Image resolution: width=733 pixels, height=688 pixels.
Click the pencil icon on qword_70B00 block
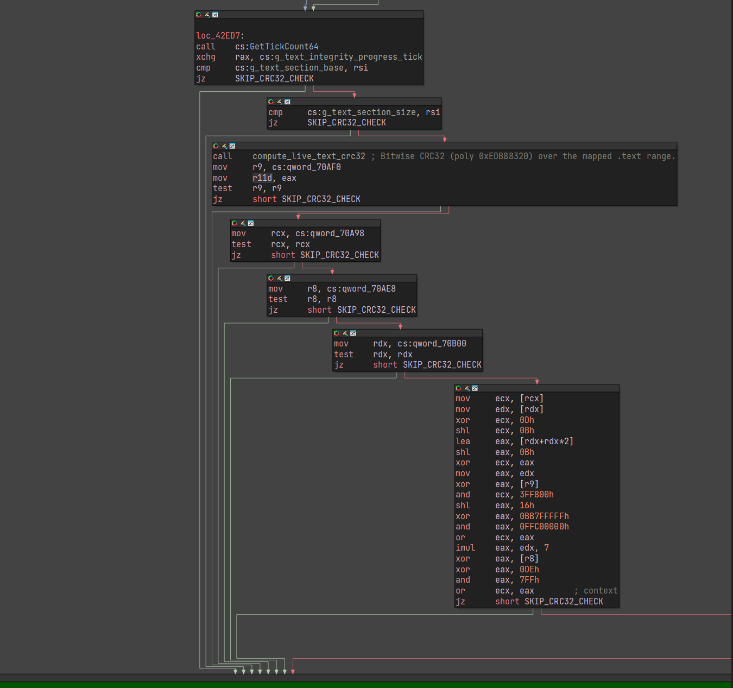345,333
